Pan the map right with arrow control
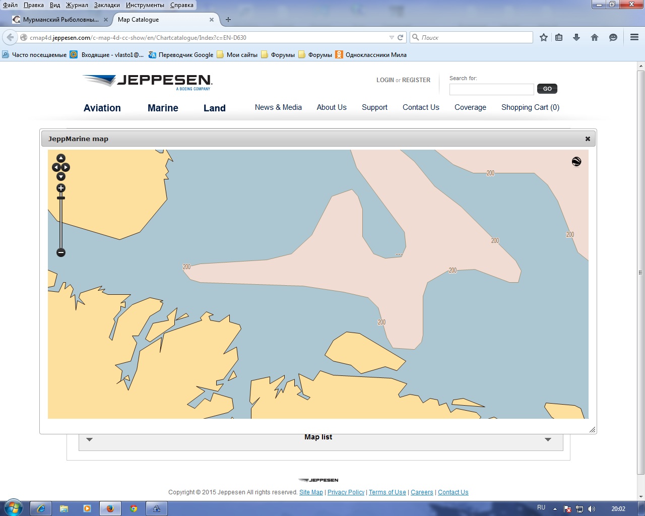Screen dimensions: 645x516 (x=66, y=167)
